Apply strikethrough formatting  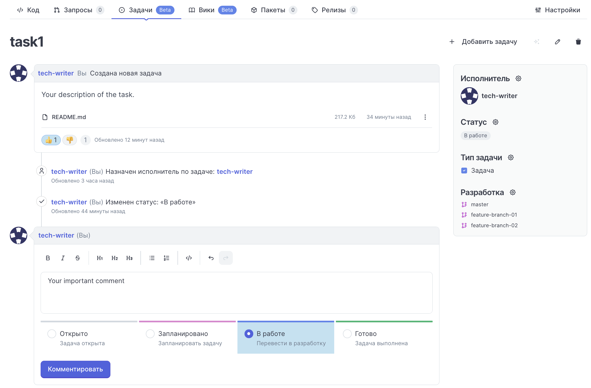77,258
